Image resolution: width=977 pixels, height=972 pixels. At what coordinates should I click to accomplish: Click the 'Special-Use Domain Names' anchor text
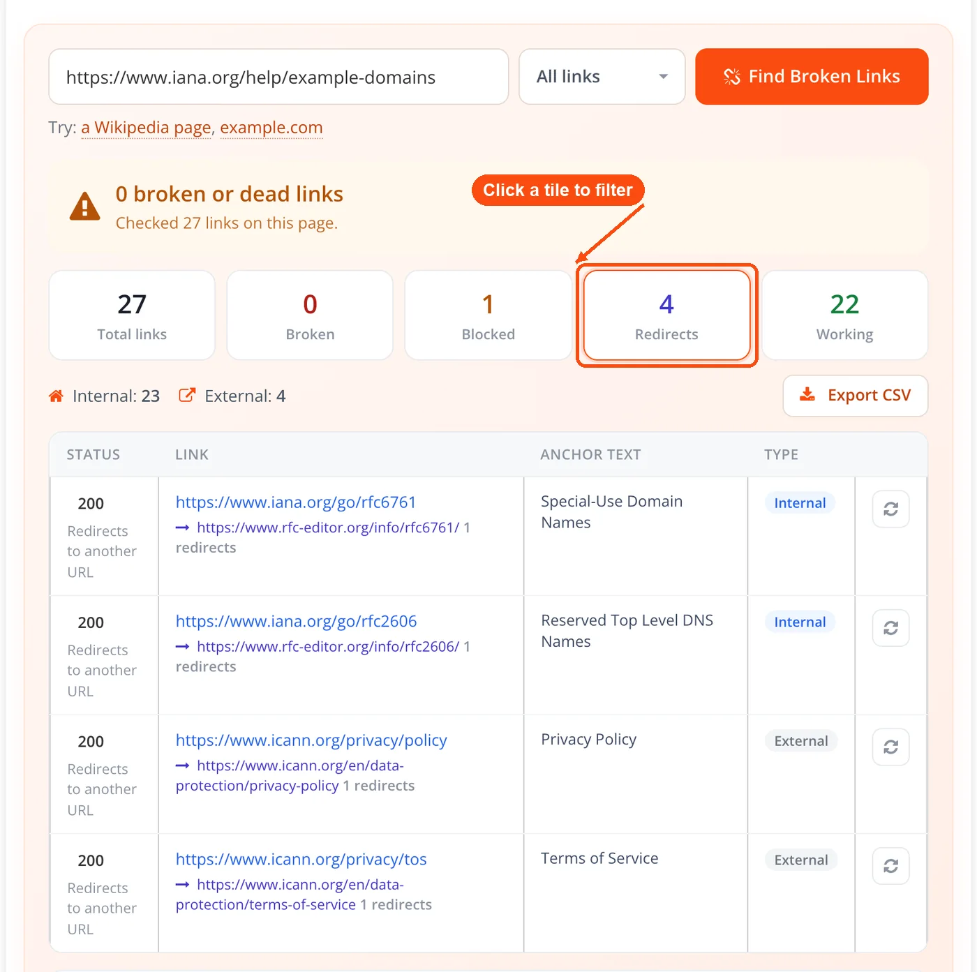[x=612, y=512]
